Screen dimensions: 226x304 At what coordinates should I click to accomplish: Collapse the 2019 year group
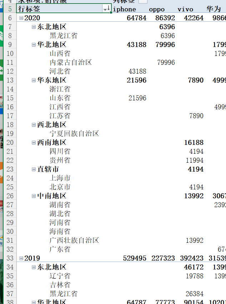click(x=21, y=258)
